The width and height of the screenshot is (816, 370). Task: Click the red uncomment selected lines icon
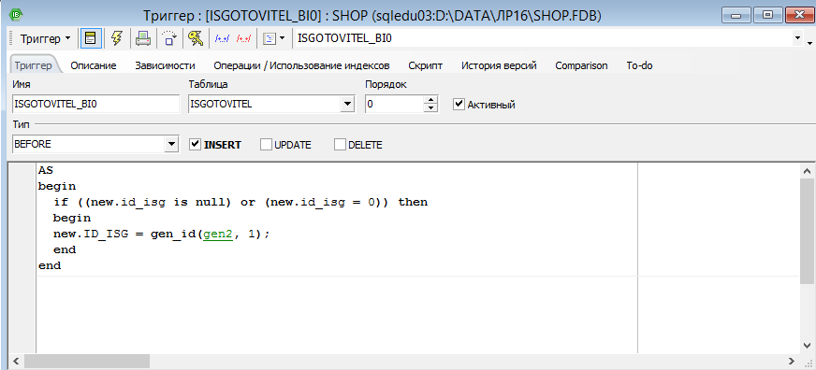(243, 39)
